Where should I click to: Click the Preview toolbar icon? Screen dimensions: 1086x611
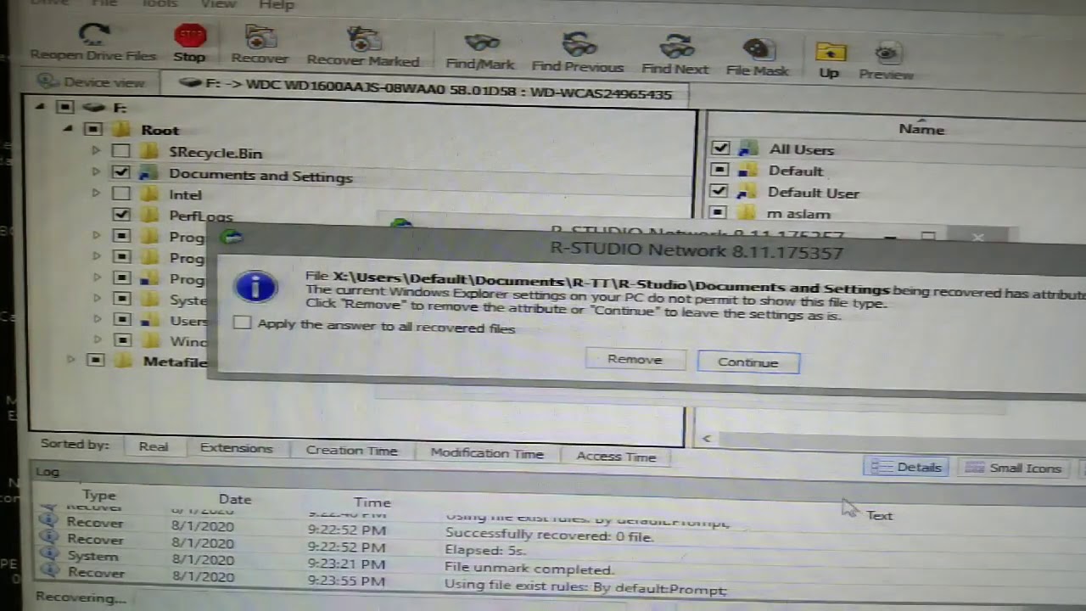coord(887,54)
